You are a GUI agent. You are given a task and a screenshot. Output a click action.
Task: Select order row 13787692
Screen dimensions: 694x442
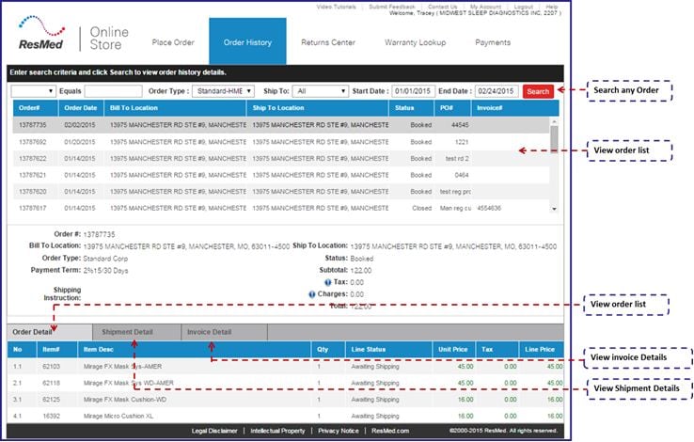[x=281, y=142]
